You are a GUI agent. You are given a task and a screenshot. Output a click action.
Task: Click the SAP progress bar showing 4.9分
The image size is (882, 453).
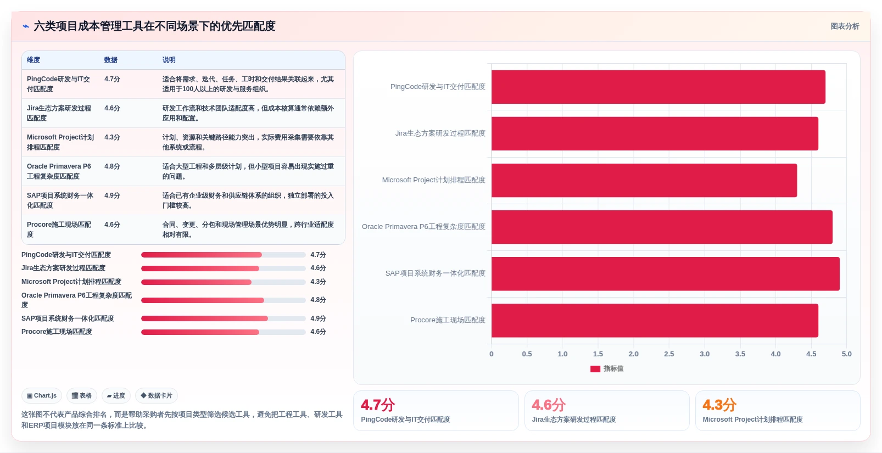(224, 318)
